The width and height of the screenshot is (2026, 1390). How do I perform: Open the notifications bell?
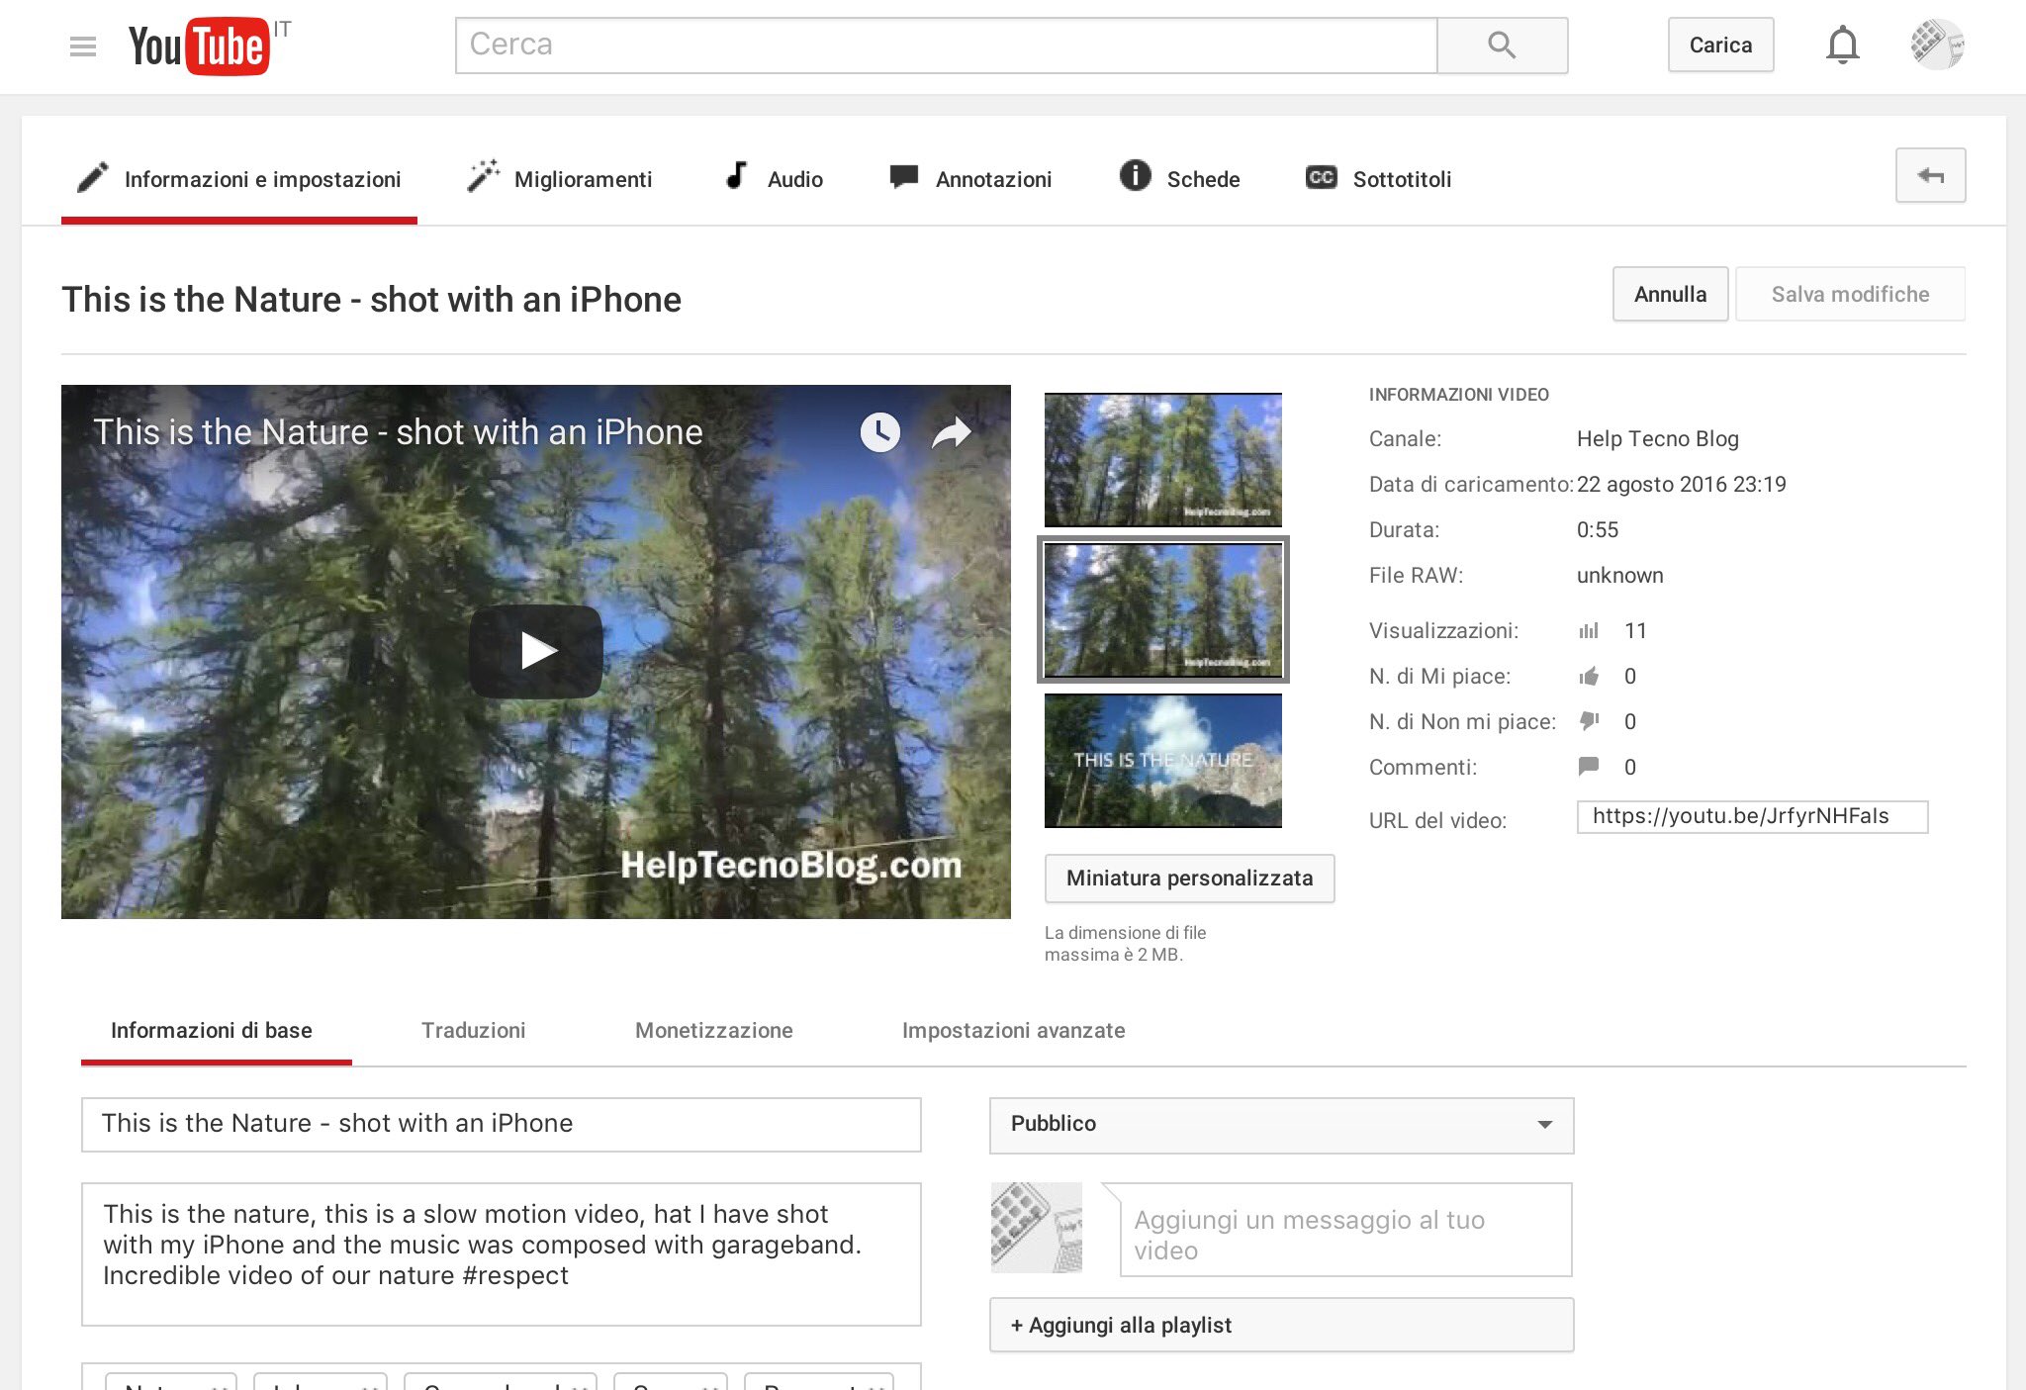coord(1842,46)
